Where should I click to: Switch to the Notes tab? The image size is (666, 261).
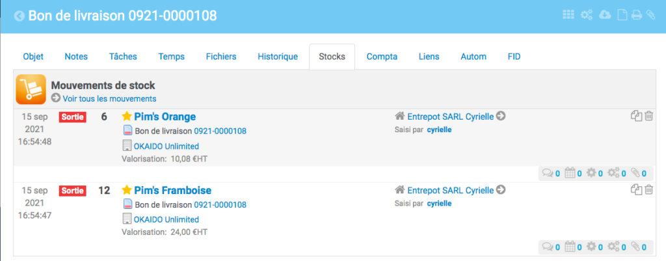pyautogui.click(x=76, y=57)
